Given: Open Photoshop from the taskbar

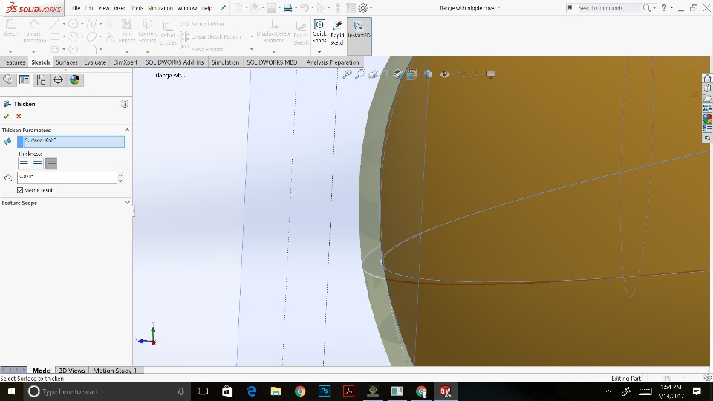Looking at the screenshot, I should pos(325,391).
